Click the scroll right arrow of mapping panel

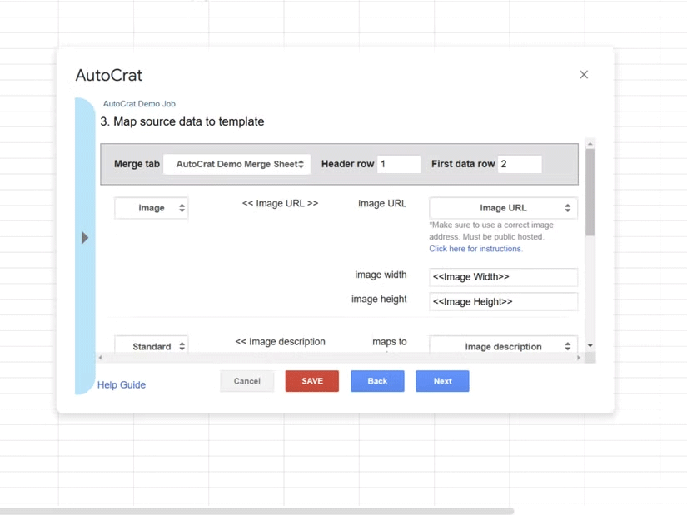tap(579, 358)
